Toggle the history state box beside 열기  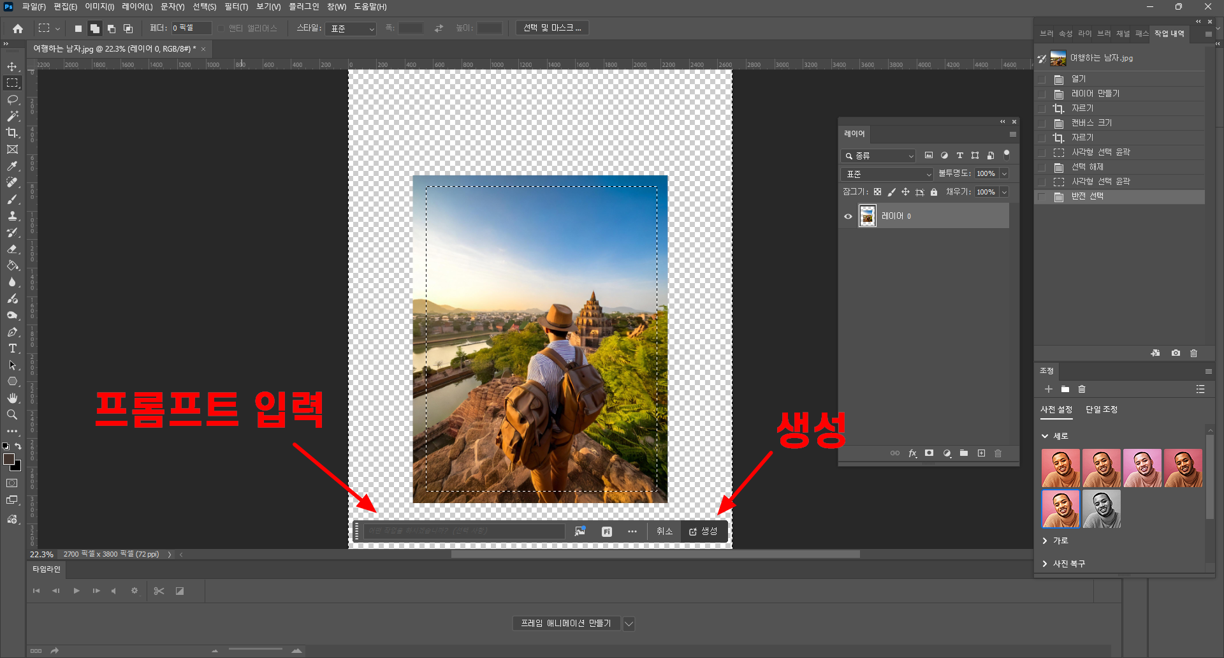point(1042,79)
